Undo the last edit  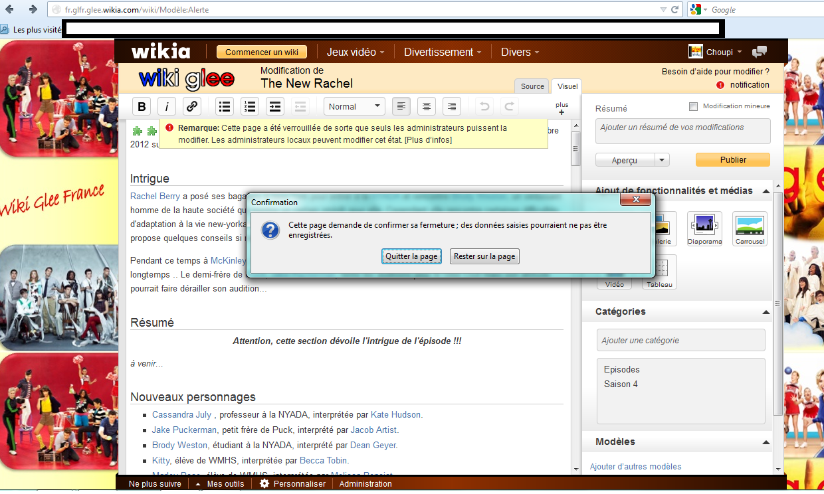(485, 106)
